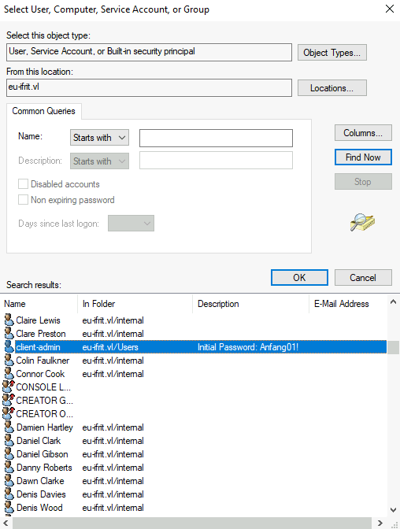Click the user icon beside Damien Hartley
This screenshot has height=529, width=400.
tap(9, 427)
